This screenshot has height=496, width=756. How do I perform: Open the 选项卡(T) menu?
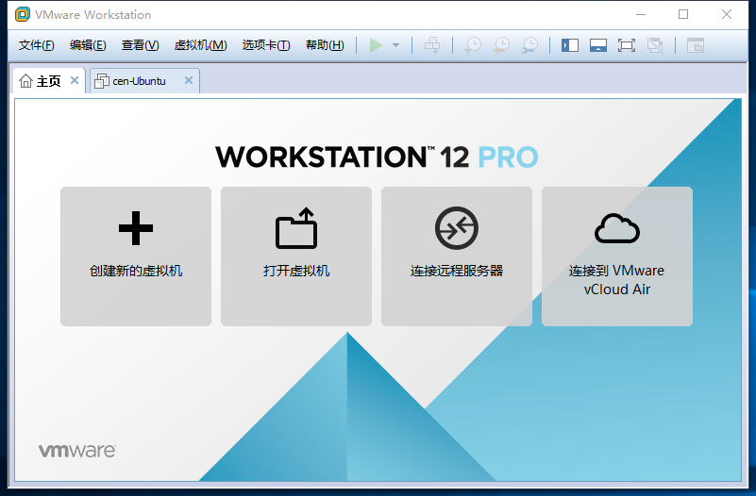click(266, 45)
